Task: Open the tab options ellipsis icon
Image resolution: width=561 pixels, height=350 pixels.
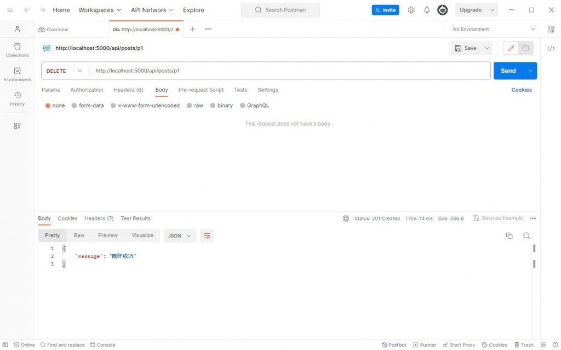Action: pyautogui.click(x=208, y=29)
